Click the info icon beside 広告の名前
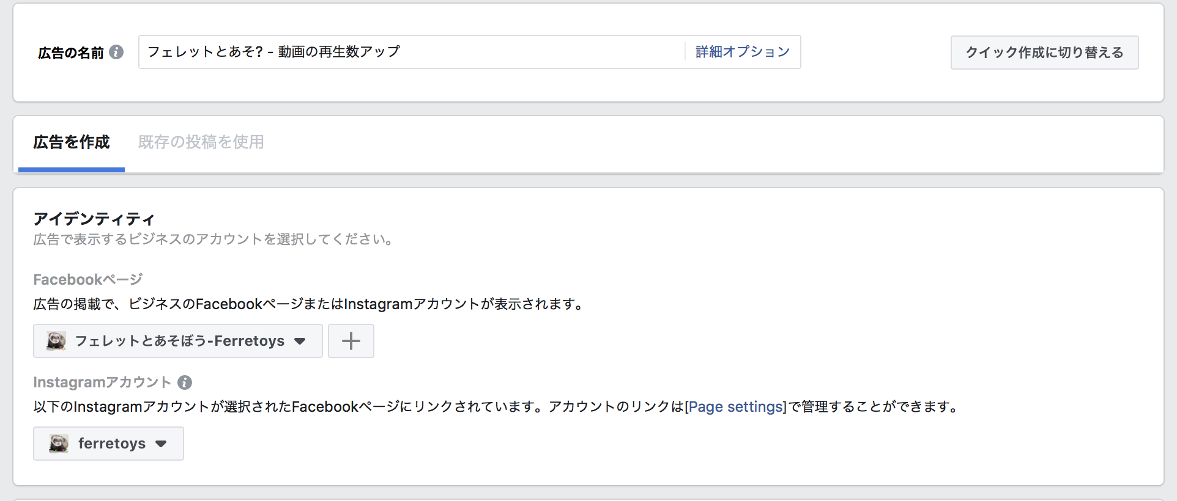1177x501 pixels. pos(116,52)
